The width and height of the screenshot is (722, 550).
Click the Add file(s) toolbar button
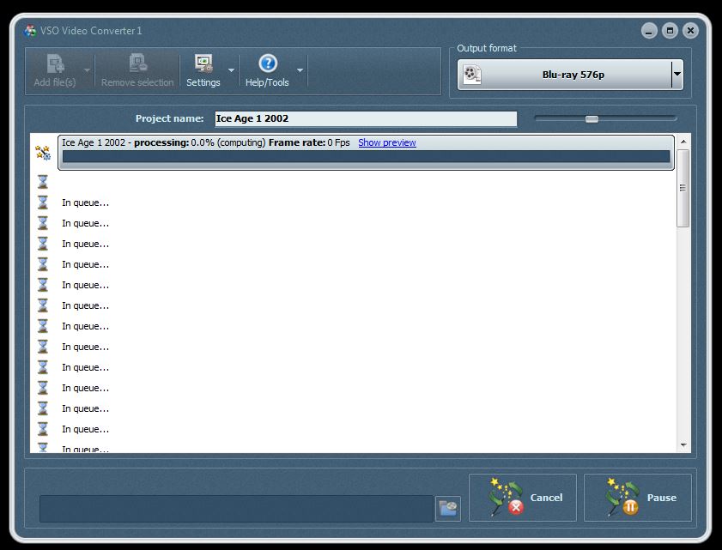point(55,71)
